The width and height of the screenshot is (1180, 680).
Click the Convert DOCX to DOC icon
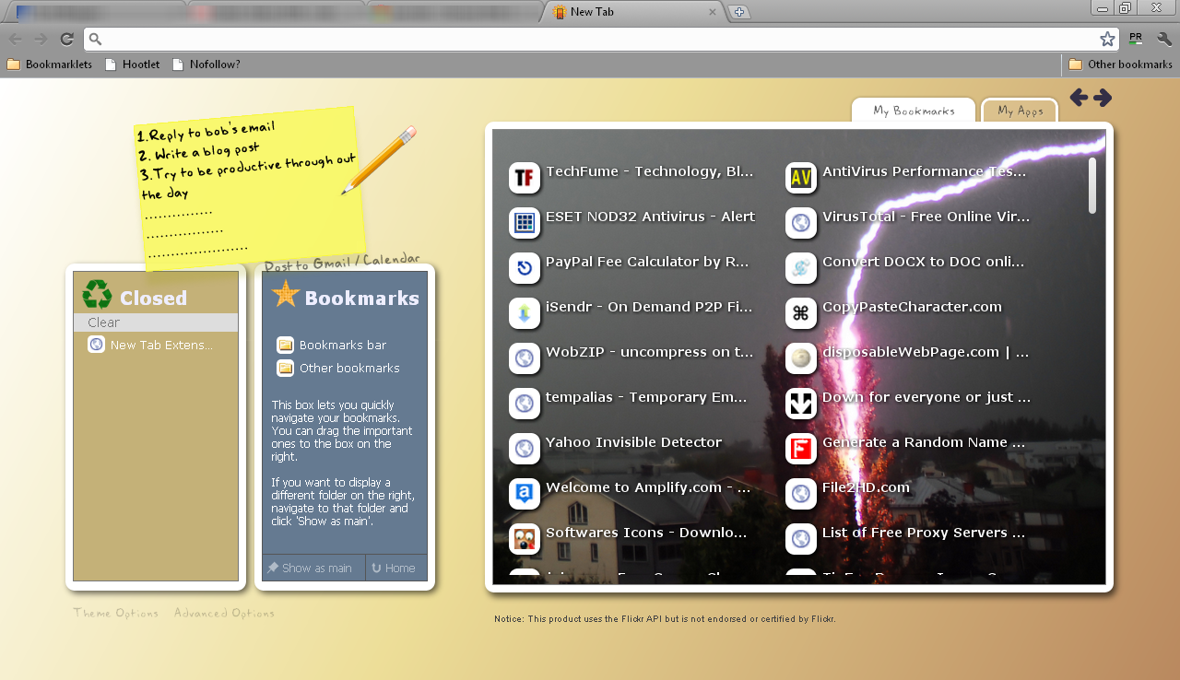tap(801, 268)
